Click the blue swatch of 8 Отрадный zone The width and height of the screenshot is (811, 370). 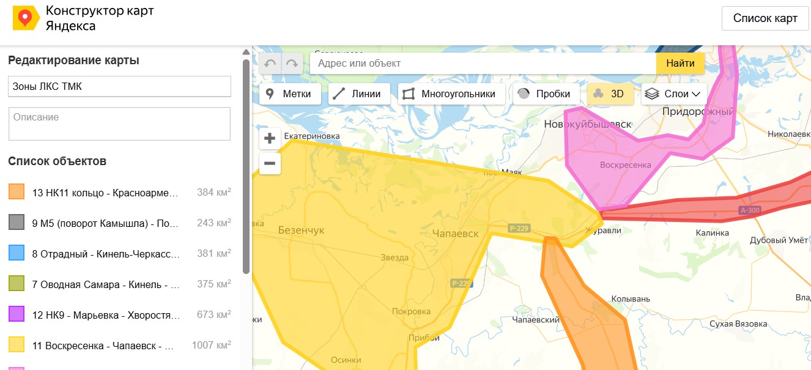[x=17, y=253]
